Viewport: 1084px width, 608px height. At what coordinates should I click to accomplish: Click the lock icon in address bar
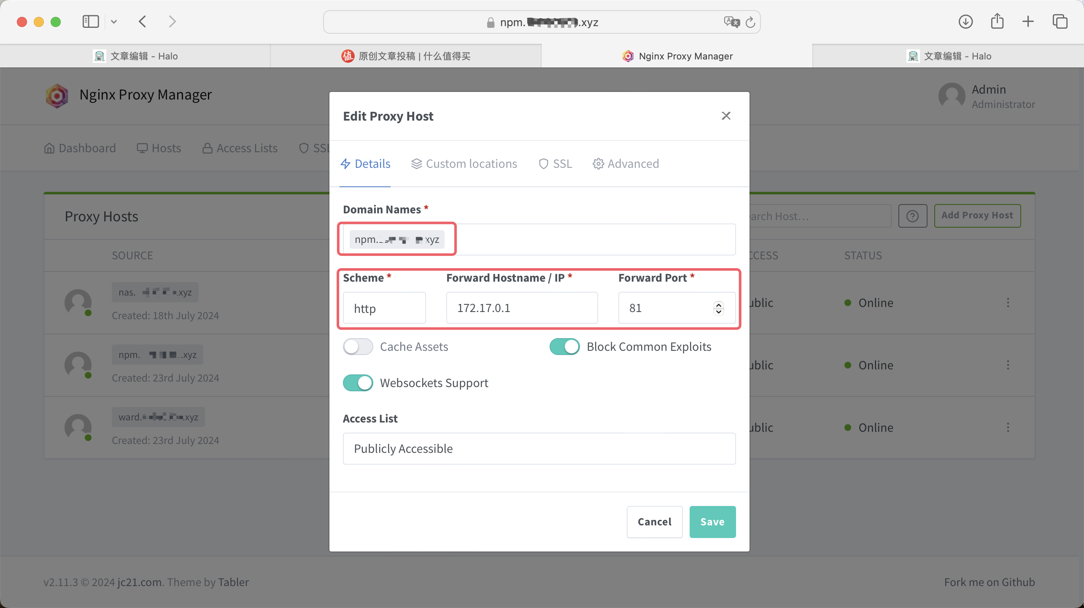[x=491, y=22]
